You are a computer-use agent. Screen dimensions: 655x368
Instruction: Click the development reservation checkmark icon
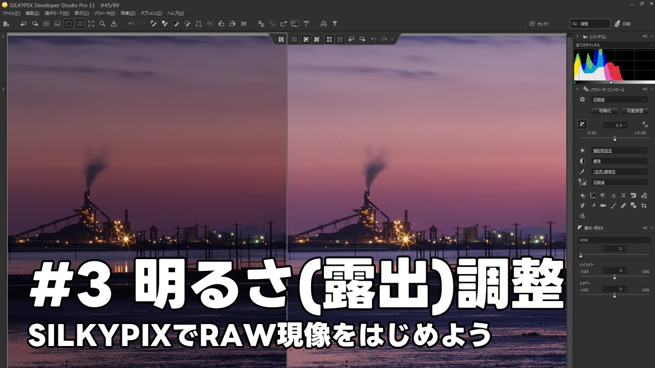tap(244, 24)
